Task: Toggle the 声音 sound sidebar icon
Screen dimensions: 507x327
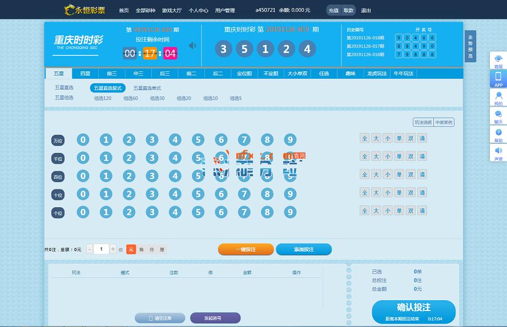Action: coord(498,153)
